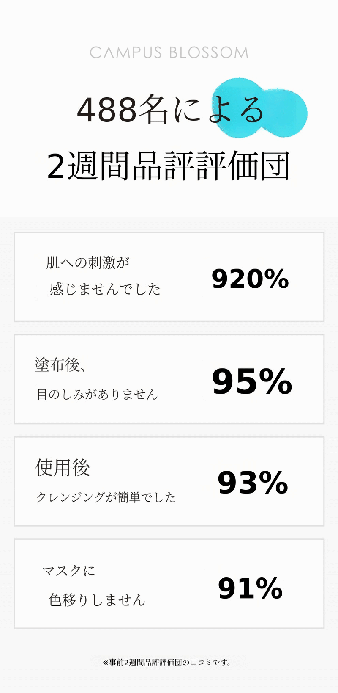Image resolution: width=338 pixels, height=693 pixels.
Task: Click the word CAMPUS in the logo
Action: [x=125, y=53]
